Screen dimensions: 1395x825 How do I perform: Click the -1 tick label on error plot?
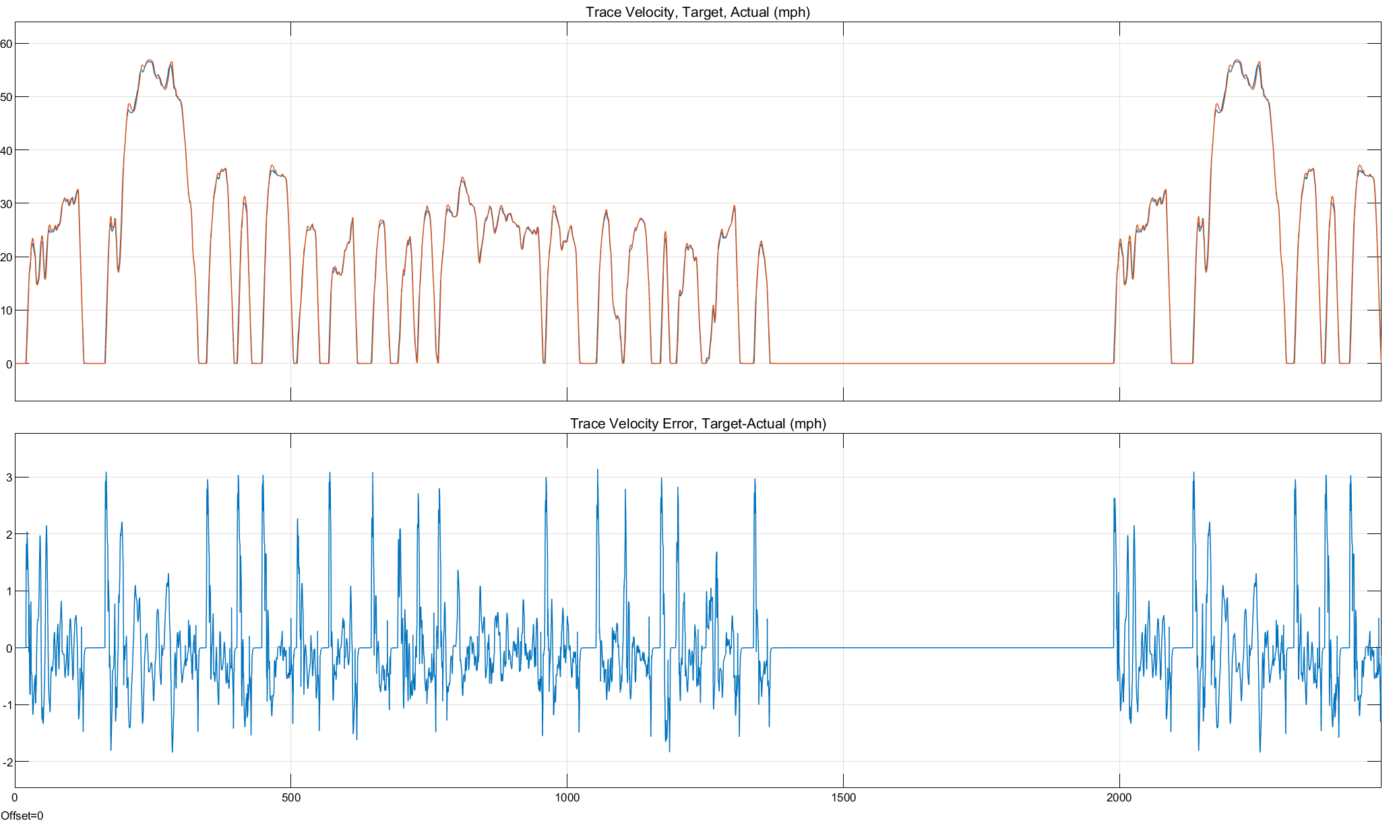(x=7, y=705)
